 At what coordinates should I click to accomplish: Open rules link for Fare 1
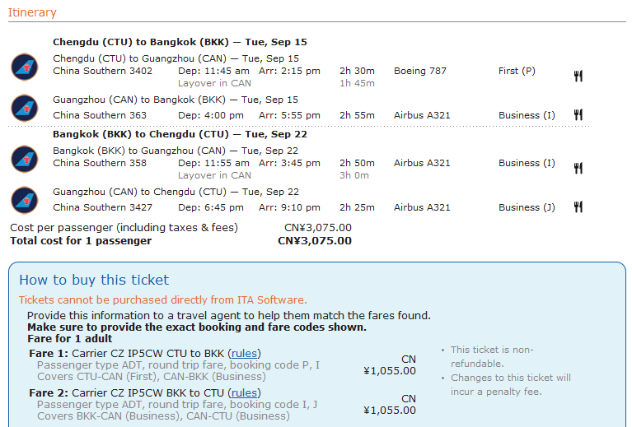click(244, 354)
